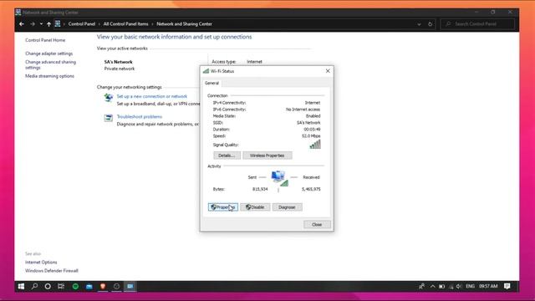535x301 pixels.
Task: Select the Control Panel taskbar app
Action: [x=130, y=286]
